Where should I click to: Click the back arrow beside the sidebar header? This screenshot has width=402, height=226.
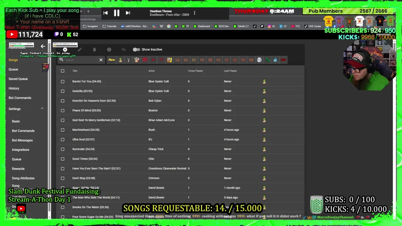(43, 46)
